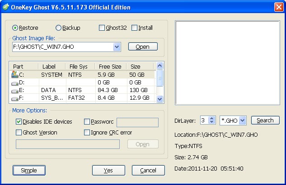Screen dimensions: 286x185
Task: Click the OneKey Ghost title bar app icon
Action: 6,7
